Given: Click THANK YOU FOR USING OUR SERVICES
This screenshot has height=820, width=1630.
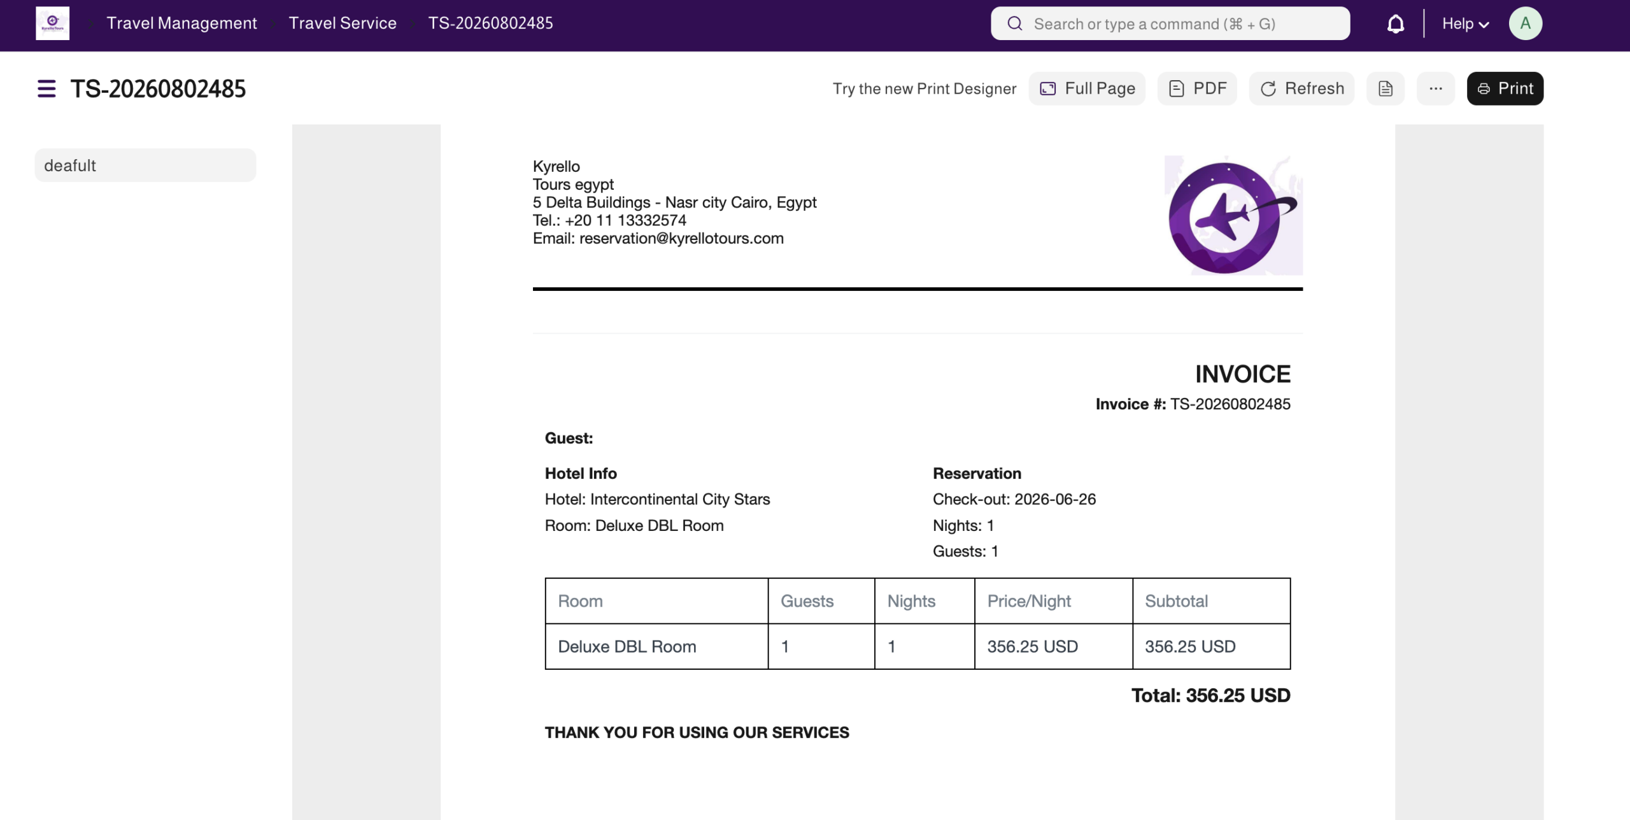Looking at the screenshot, I should pos(697,732).
